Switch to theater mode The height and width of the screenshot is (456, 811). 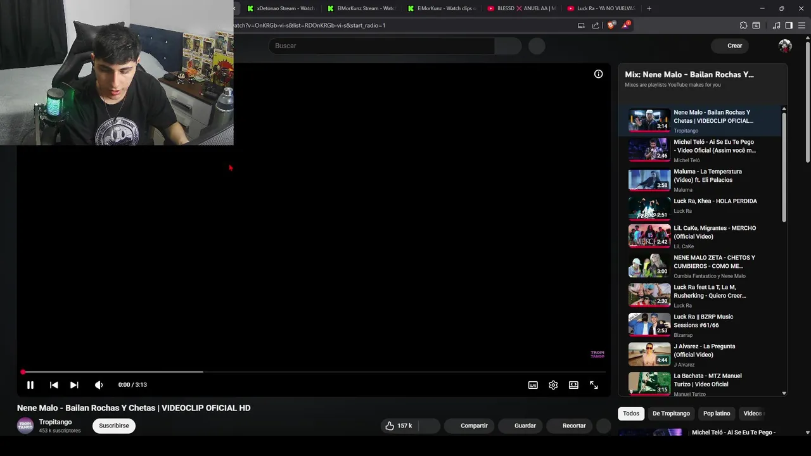click(573, 385)
